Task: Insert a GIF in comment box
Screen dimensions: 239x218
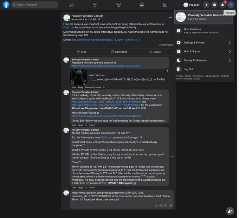Action: [166, 206]
